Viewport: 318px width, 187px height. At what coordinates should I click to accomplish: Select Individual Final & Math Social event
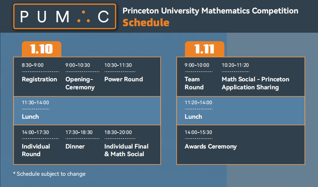coord(126,150)
